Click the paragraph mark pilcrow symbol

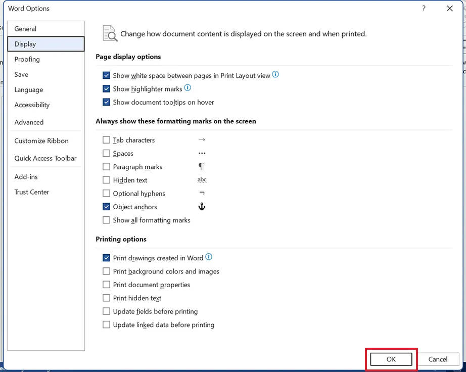202,166
